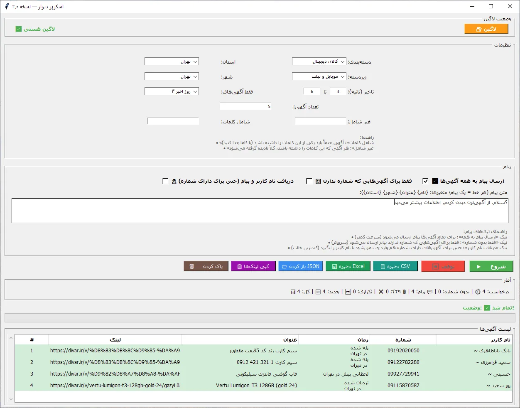Click the green شروع start button
The image size is (520, 408).
point(491,266)
